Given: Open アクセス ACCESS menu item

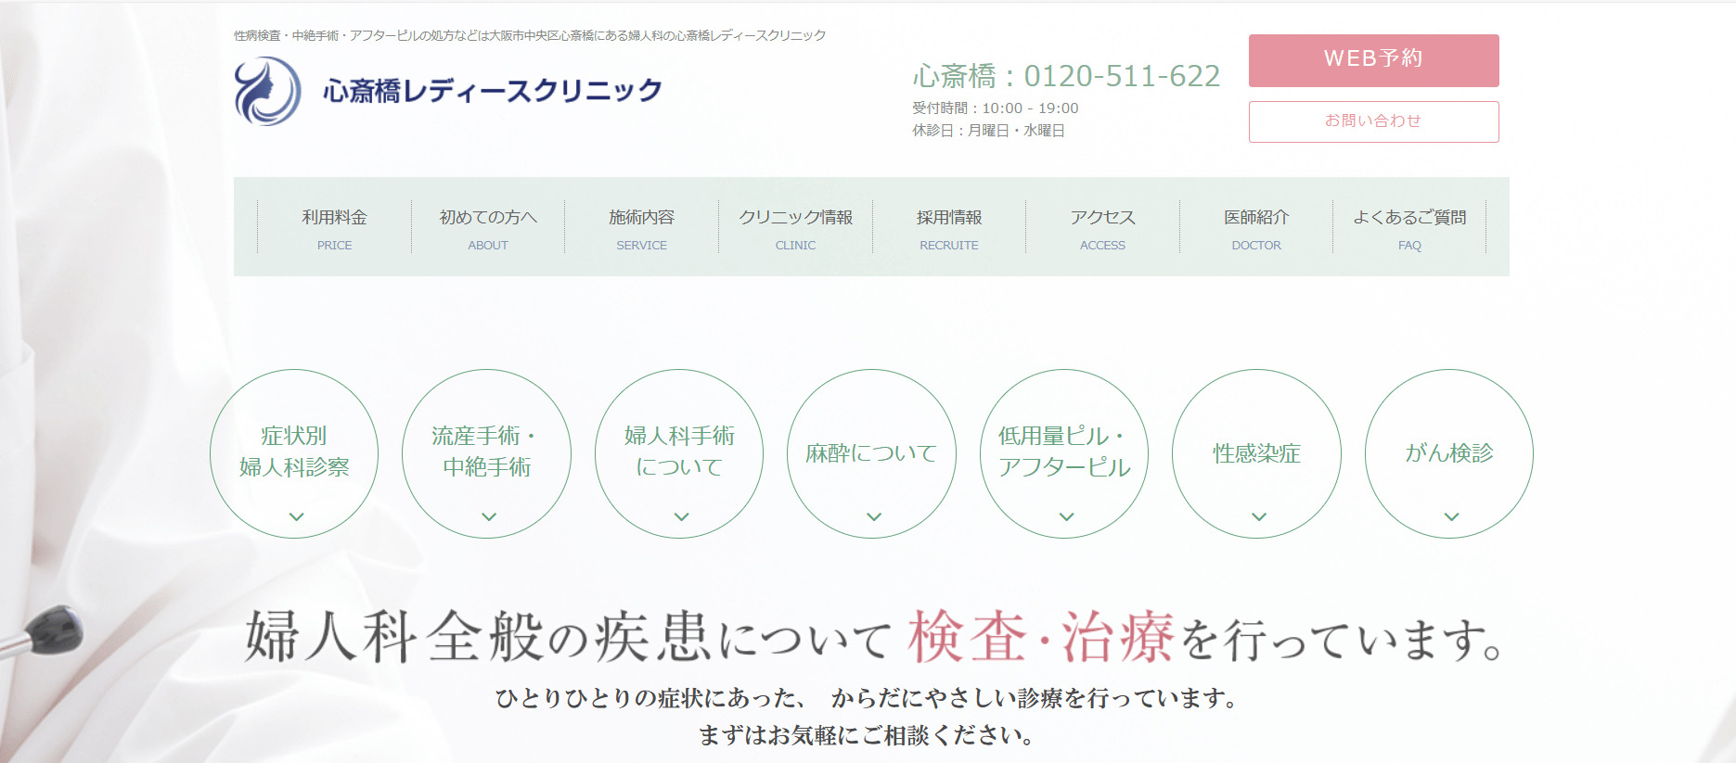Looking at the screenshot, I should (x=1102, y=228).
